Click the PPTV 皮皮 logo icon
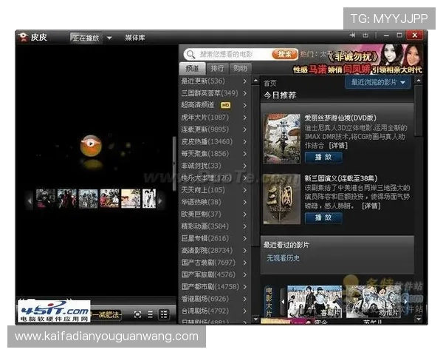 click(x=23, y=37)
